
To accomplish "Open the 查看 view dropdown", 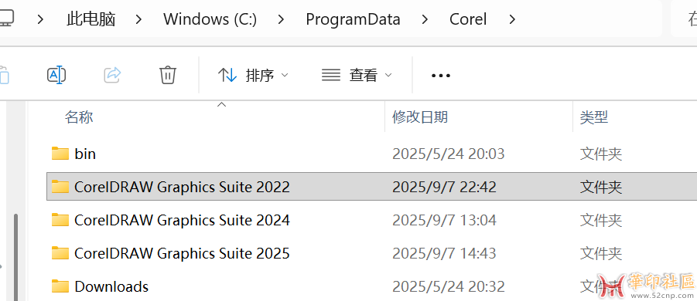I will point(357,75).
